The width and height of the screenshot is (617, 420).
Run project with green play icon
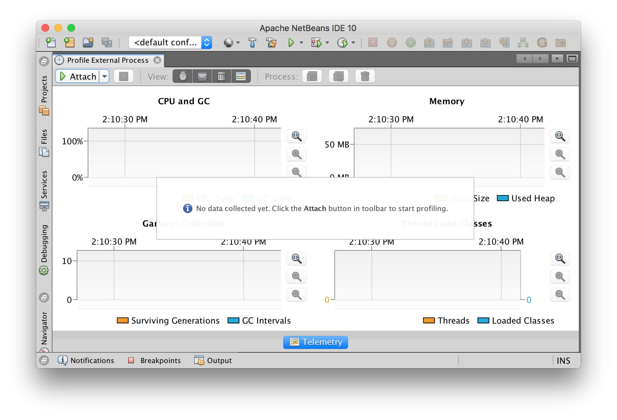291,42
